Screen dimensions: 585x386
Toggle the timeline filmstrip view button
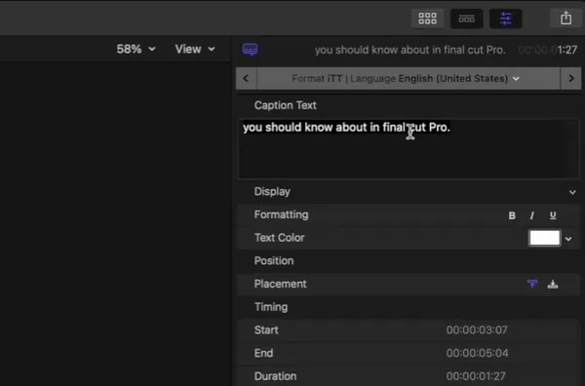click(466, 19)
